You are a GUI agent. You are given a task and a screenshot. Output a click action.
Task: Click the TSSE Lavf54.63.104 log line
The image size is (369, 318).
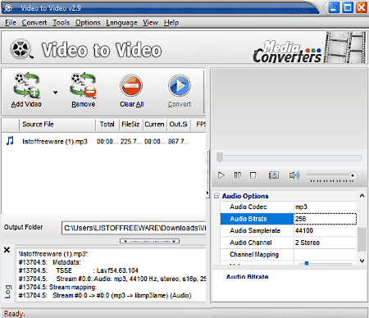(x=79, y=270)
